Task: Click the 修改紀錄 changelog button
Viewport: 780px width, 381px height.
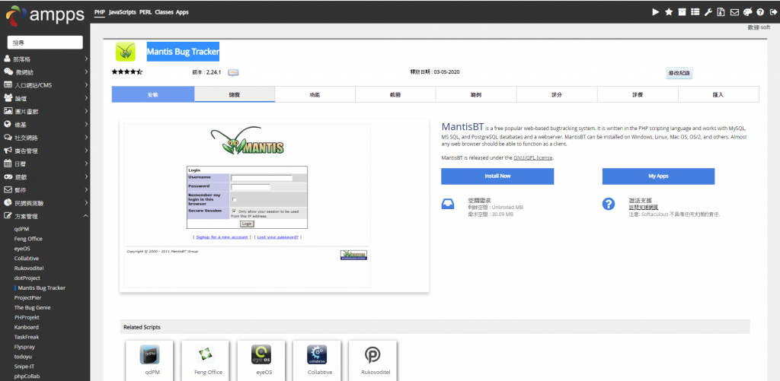Action: pos(679,73)
